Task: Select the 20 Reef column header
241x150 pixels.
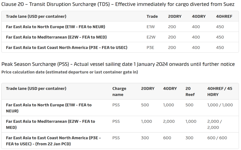Action: [x=190, y=91]
